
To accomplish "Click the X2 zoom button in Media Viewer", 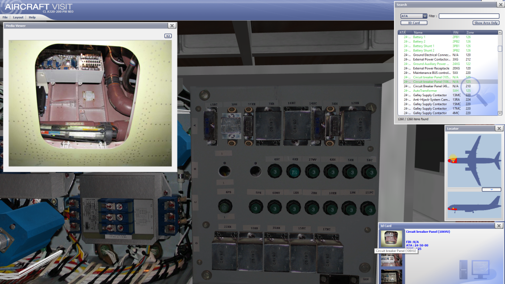I will point(168,35).
